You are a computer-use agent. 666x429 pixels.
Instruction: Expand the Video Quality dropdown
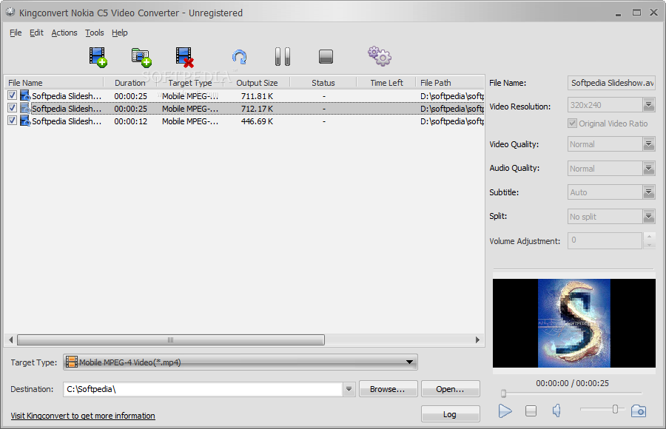tap(648, 144)
